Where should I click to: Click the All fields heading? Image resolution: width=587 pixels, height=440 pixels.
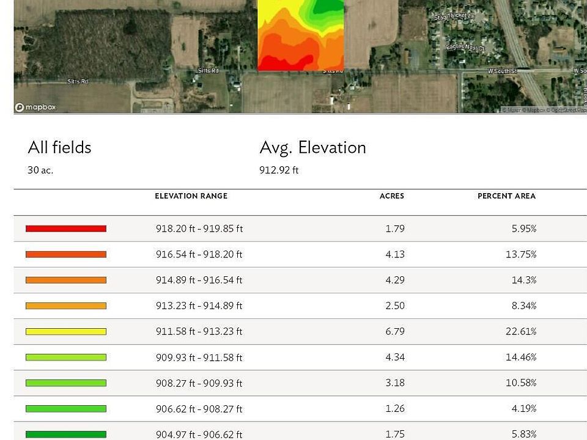[x=59, y=148]
